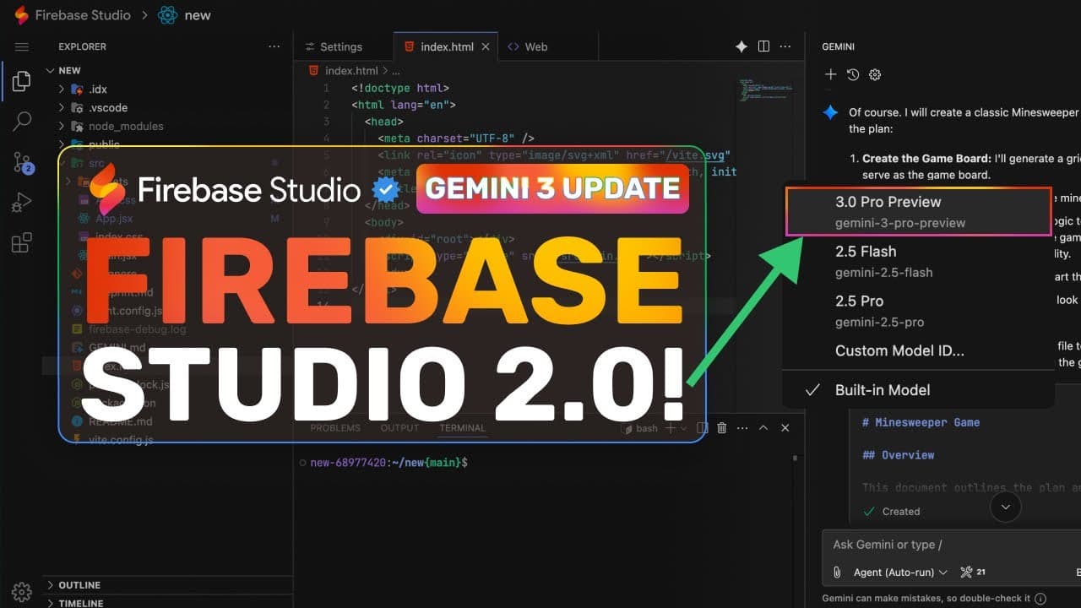Select the 3.0 Pro Preview model
The height and width of the screenshot is (608, 1081).
[x=919, y=212]
